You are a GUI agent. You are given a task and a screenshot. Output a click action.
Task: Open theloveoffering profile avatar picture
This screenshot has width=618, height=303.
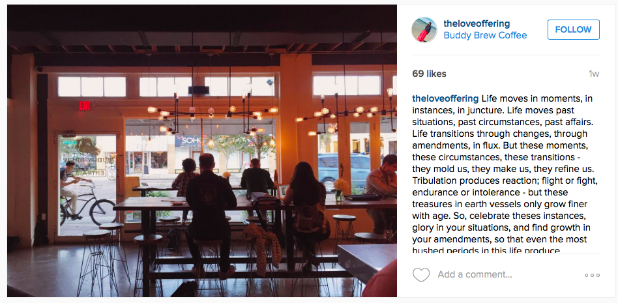click(424, 29)
